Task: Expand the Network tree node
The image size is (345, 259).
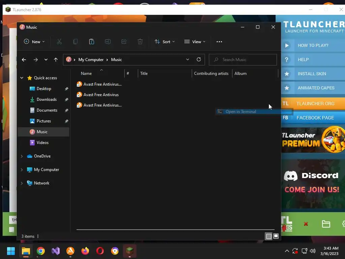Action: pos(22,183)
